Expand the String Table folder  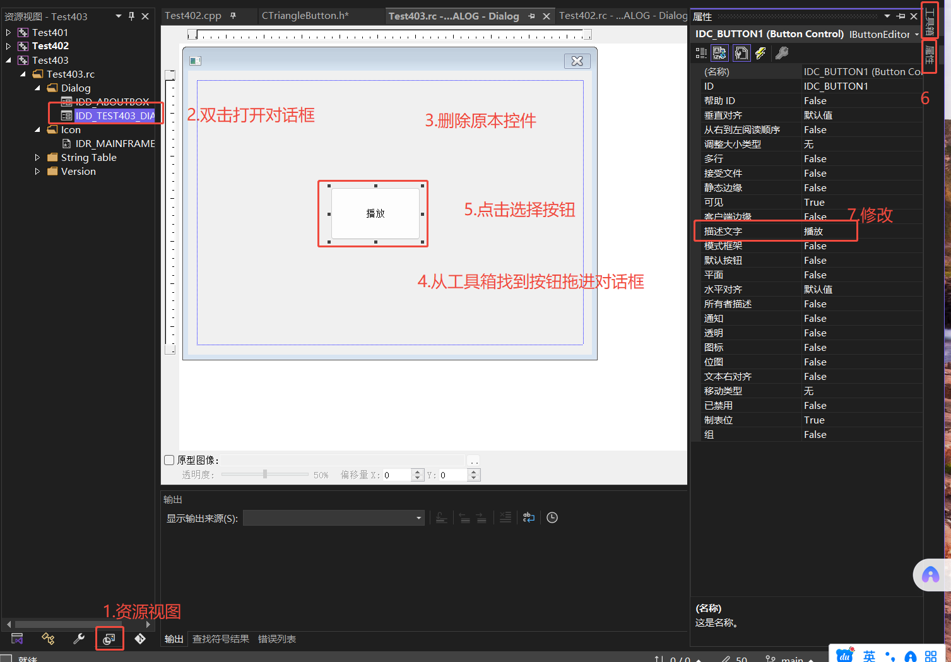(37, 158)
